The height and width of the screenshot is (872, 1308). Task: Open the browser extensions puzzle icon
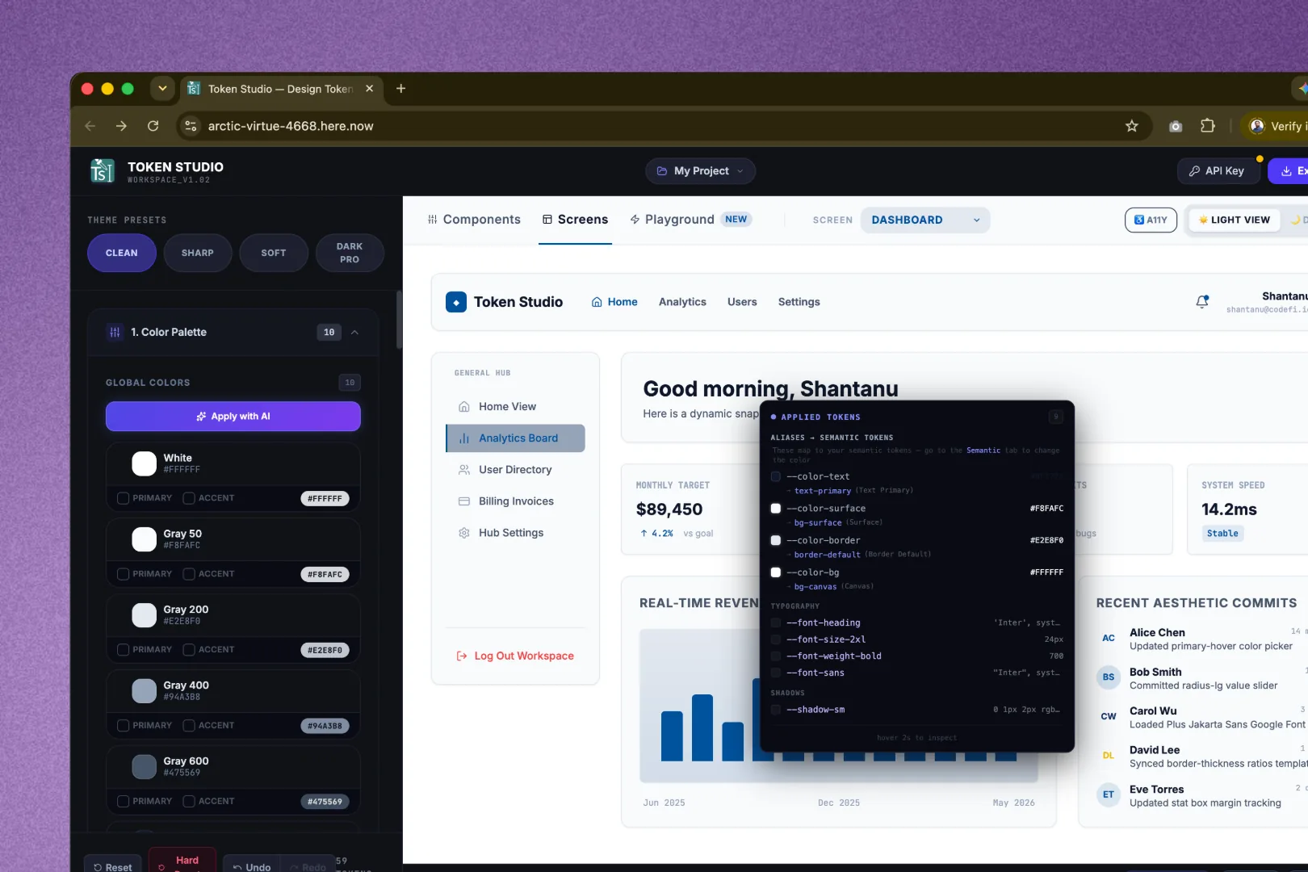point(1207,126)
